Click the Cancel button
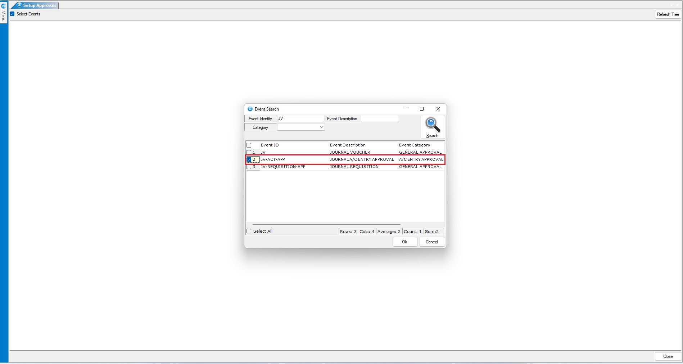The height and width of the screenshot is (364, 683). (x=432, y=242)
